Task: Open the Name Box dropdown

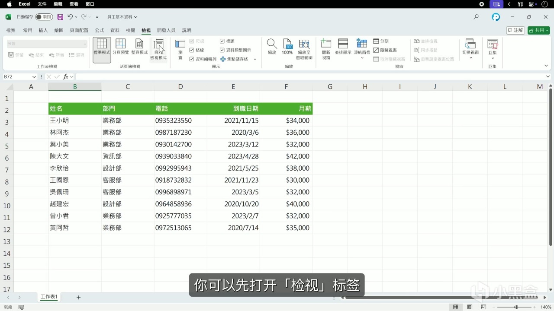Action: pyautogui.click(x=34, y=76)
